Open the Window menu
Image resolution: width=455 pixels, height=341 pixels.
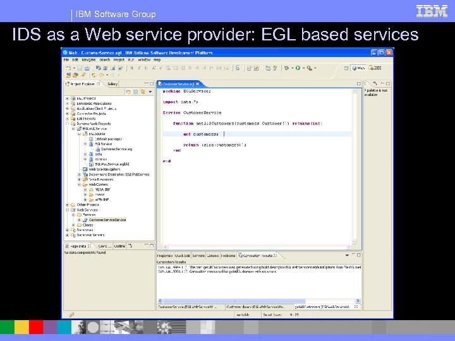coord(144,60)
